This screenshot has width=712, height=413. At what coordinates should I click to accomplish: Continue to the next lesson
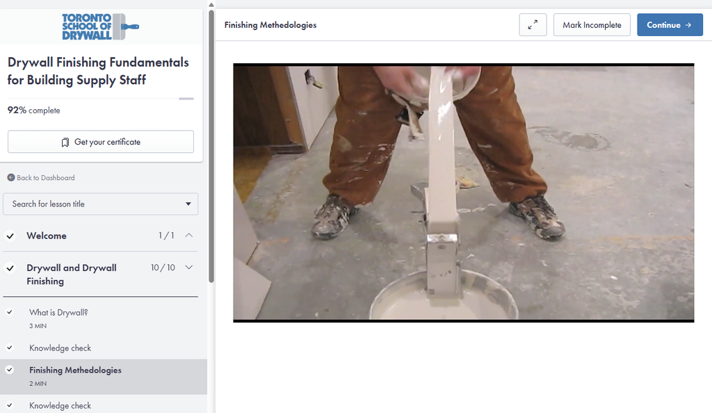[x=670, y=25]
